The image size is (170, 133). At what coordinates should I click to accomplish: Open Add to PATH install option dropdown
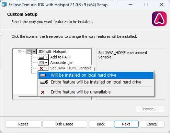pyautogui.click(x=43, y=57)
